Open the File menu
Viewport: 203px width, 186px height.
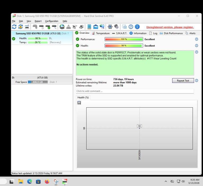13,21
